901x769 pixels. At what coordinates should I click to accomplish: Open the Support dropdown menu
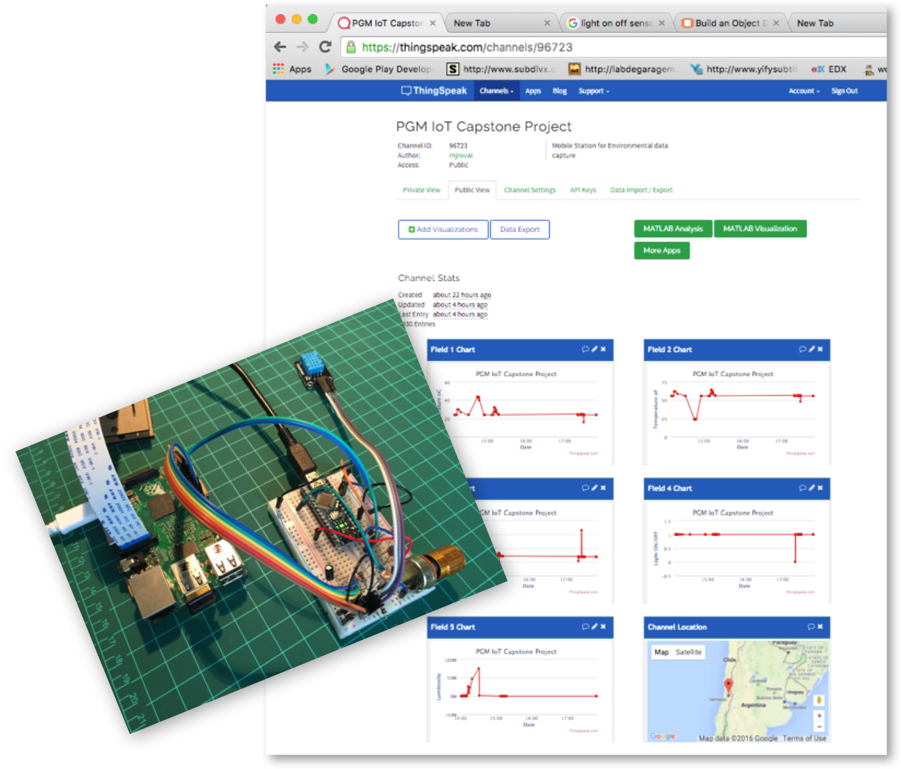(593, 90)
